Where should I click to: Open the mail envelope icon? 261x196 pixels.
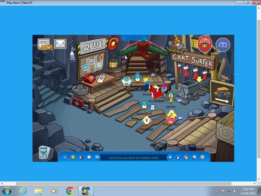[x=60, y=44]
